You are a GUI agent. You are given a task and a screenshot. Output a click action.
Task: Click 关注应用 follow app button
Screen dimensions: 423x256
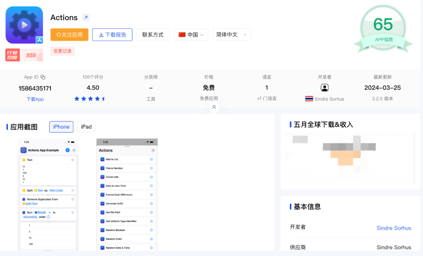69,35
